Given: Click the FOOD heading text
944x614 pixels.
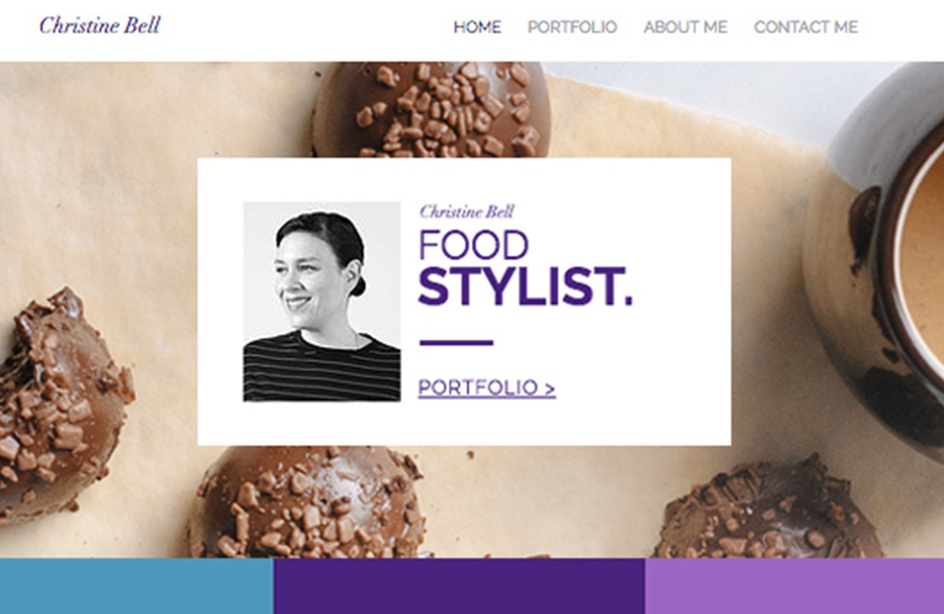Looking at the screenshot, I should pos(473,246).
